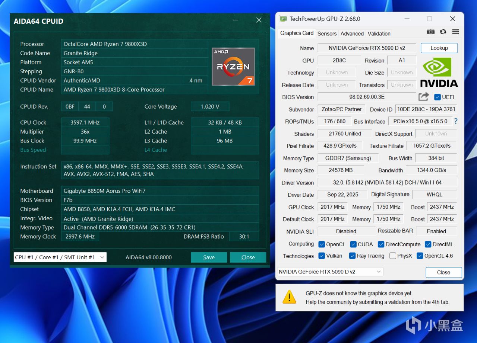Image resolution: width=477 pixels, height=343 pixels.
Task: Close the GPU-Z window with X
Action: click(453, 19)
